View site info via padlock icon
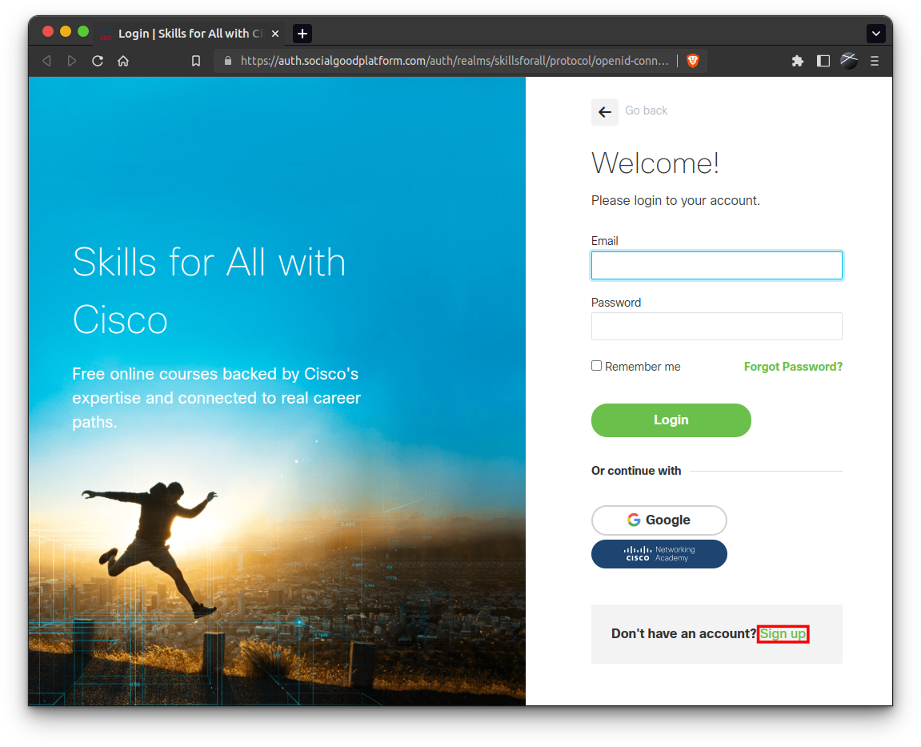This screenshot has width=921, height=747. 228,61
